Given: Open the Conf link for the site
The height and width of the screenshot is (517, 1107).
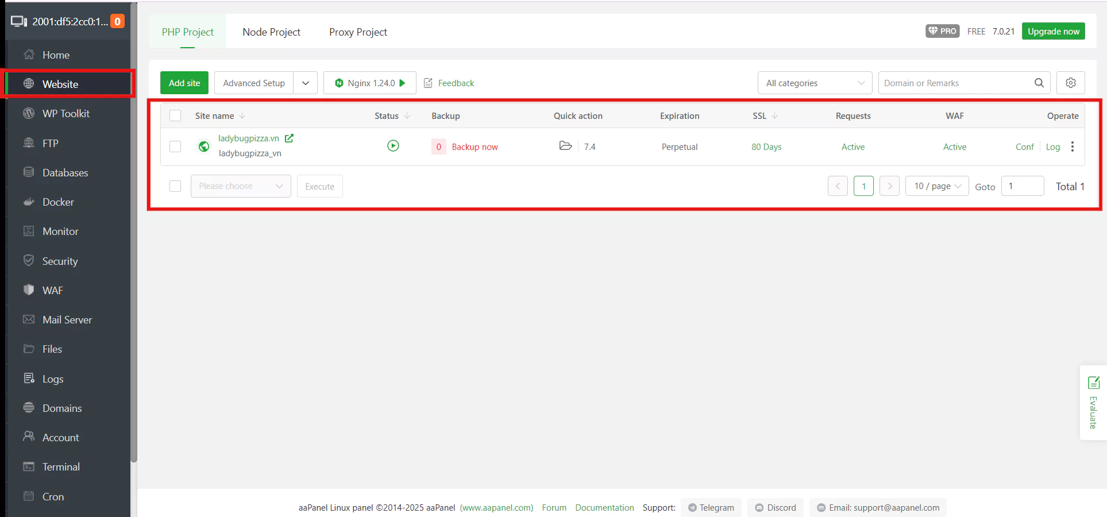Looking at the screenshot, I should pyautogui.click(x=1024, y=147).
